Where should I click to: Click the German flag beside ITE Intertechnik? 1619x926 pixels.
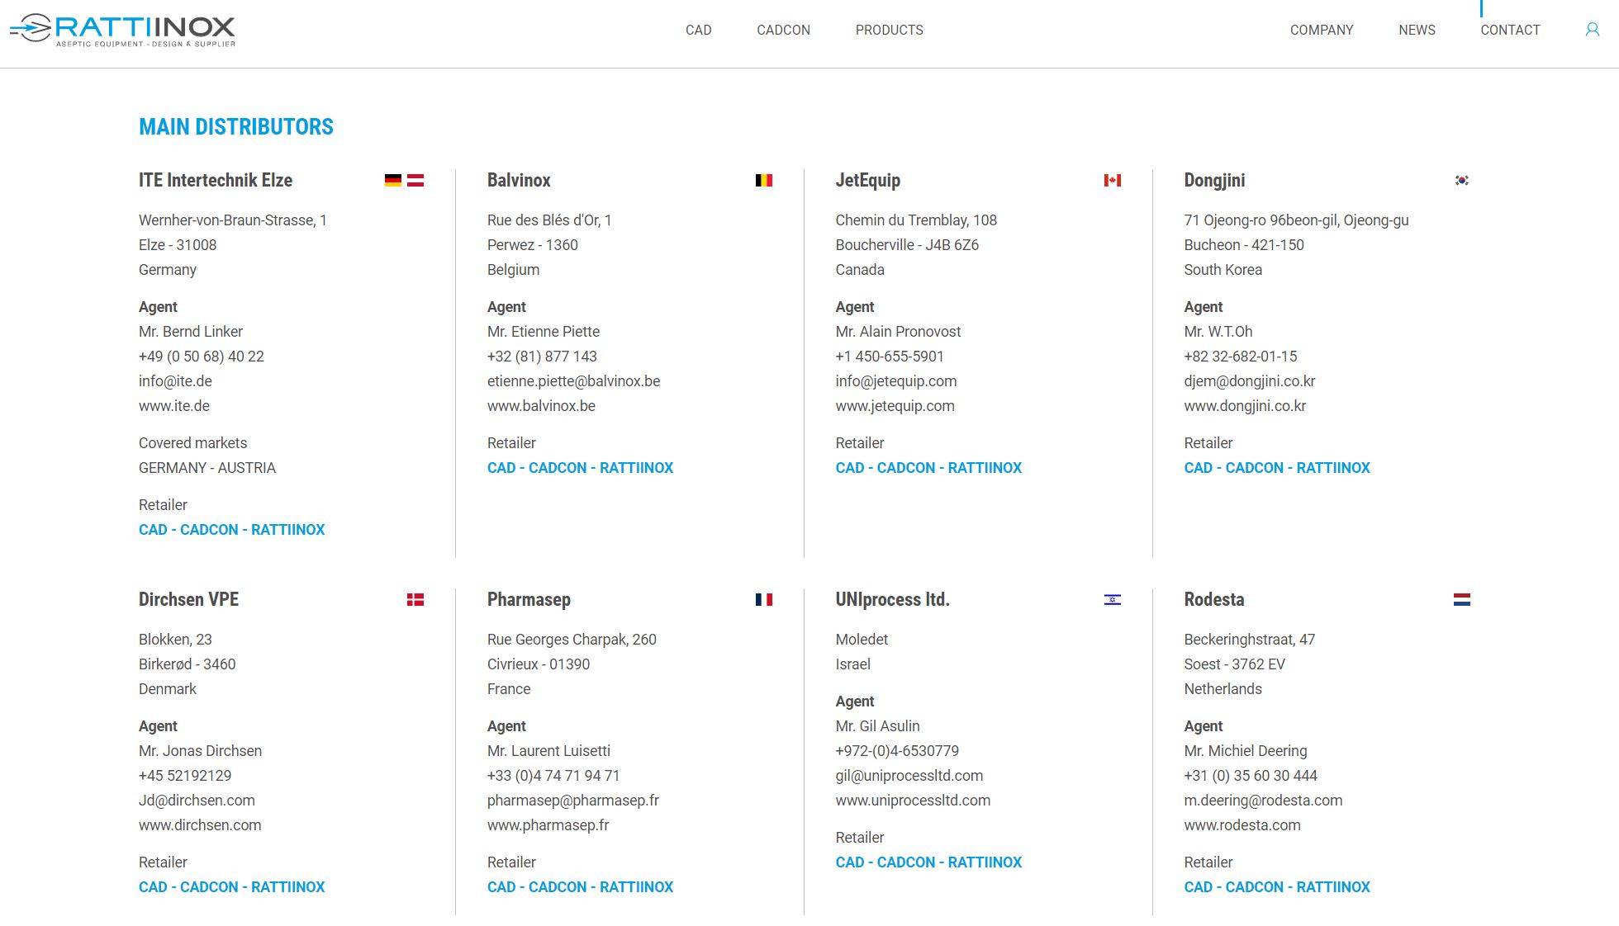pos(393,180)
